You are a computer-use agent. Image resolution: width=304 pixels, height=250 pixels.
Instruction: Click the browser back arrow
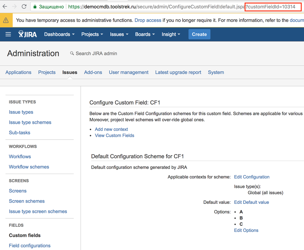pyautogui.click(x=5, y=6)
